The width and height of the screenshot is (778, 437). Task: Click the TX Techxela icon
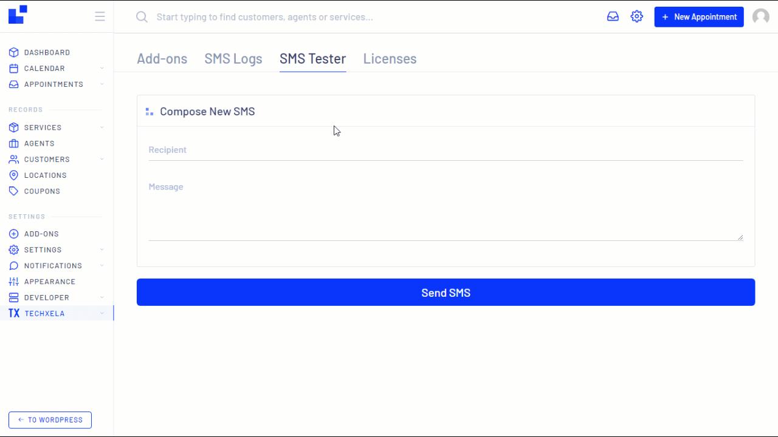[x=14, y=313]
